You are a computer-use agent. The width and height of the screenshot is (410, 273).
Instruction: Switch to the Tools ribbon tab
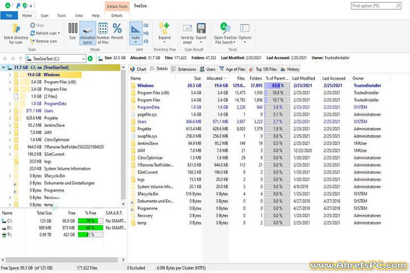(x=61, y=15)
